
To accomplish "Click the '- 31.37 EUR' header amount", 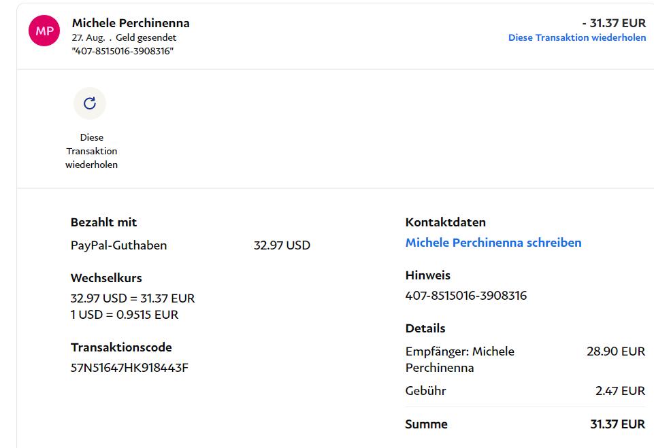I will pos(613,23).
